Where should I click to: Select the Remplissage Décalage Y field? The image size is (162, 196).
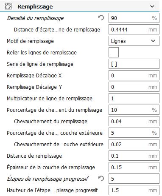pos(134,87)
